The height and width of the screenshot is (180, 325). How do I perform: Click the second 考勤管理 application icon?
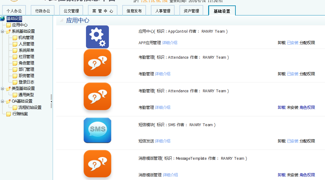pyautogui.click(x=97, y=96)
